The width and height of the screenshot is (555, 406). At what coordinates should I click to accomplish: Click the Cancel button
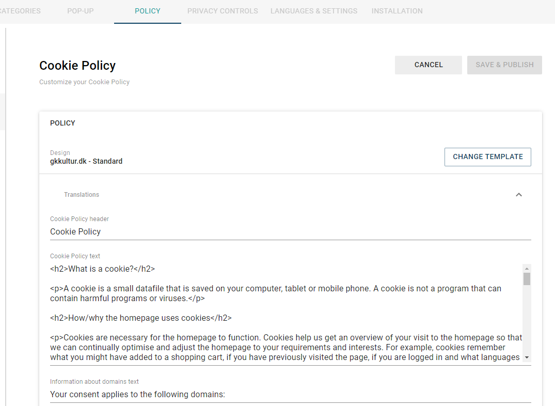(429, 65)
